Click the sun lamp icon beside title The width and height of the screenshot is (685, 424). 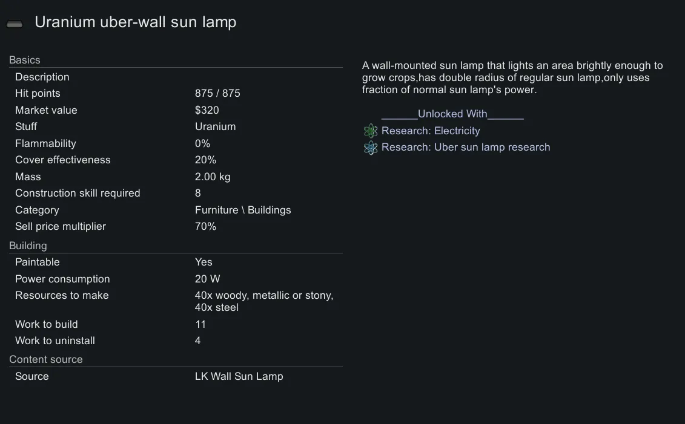(15, 24)
